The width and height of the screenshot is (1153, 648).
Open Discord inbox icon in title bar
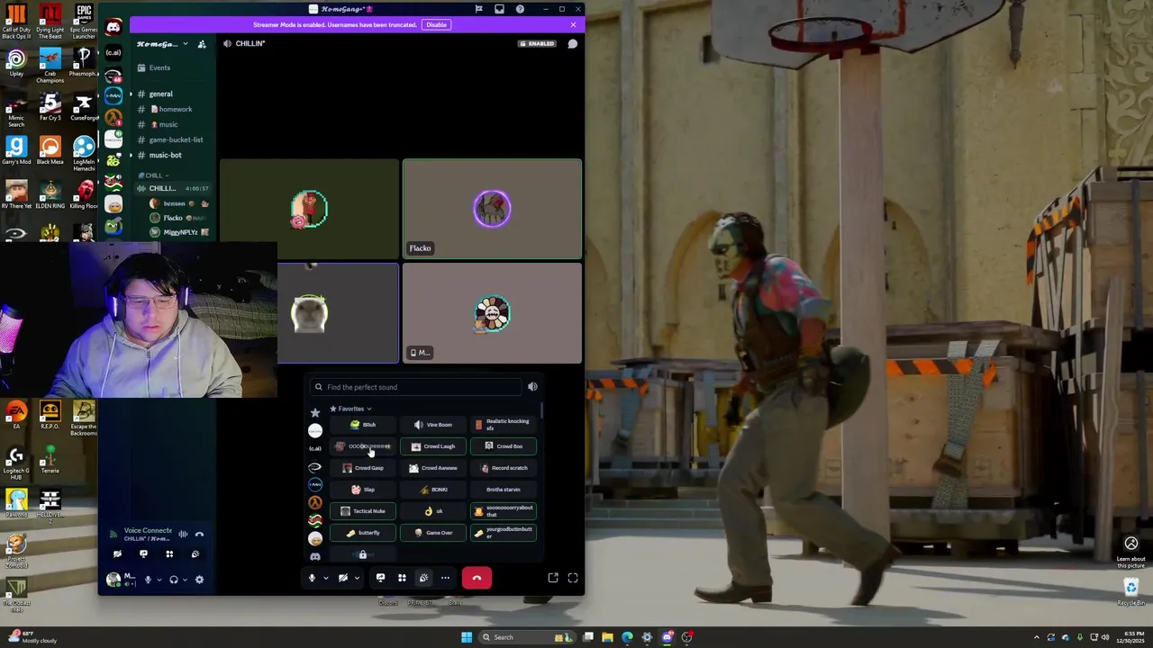[x=499, y=9]
